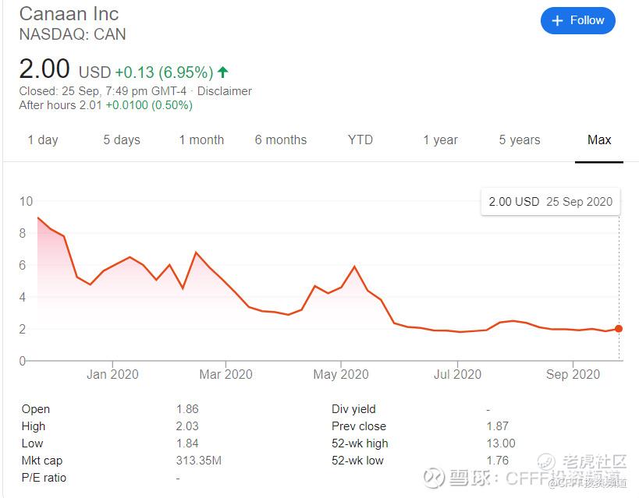Switch to 1 year view
The height and width of the screenshot is (498, 639).
[x=441, y=140]
